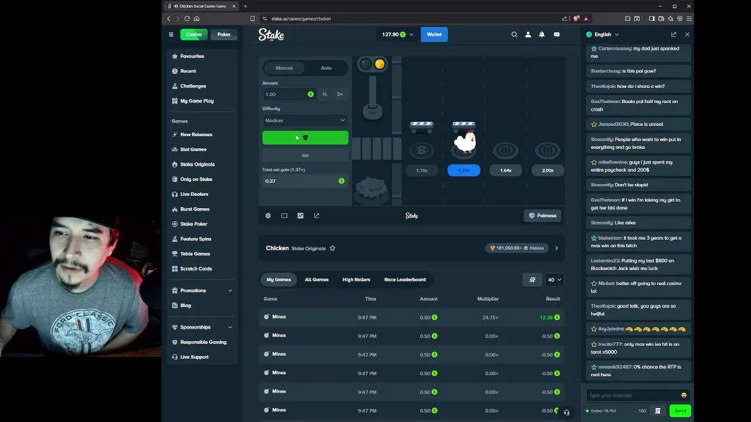The width and height of the screenshot is (751, 422).
Task: Open the notifications bell icon
Action: tap(542, 35)
